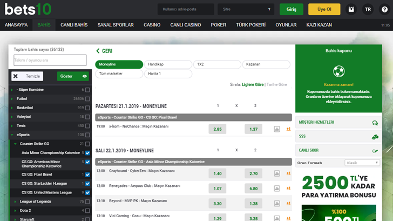Image resolution: width=393 pixels, height=221 pixels.
Task: Open the gift promotions icon in header
Action: tap(351, 10)
